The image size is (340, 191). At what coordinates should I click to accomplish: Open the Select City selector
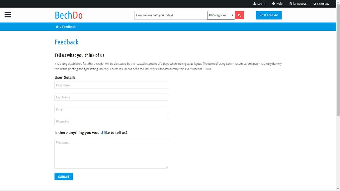click(321, 4)
